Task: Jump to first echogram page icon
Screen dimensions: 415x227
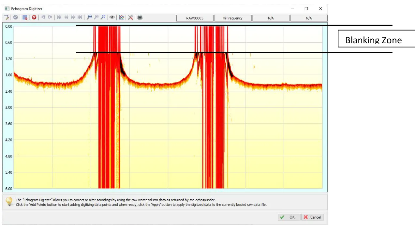Action: coord(59,17)
